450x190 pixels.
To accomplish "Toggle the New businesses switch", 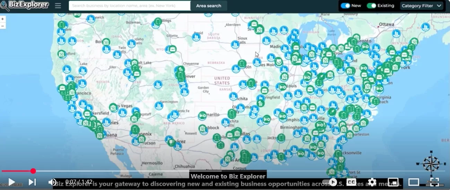I will pyautogui.click(x=345, y=6).
